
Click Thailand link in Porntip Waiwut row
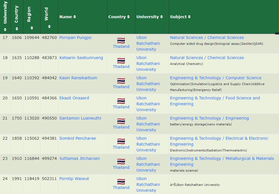[x=121, y=188]
